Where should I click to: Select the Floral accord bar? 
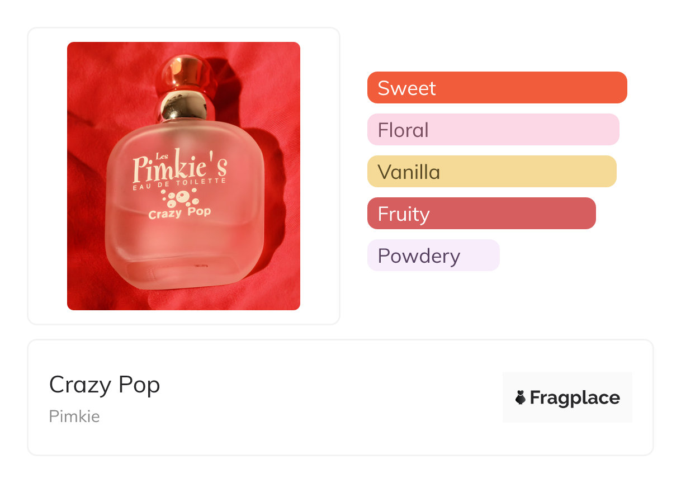pyautogui.click(x=493, y=130)
